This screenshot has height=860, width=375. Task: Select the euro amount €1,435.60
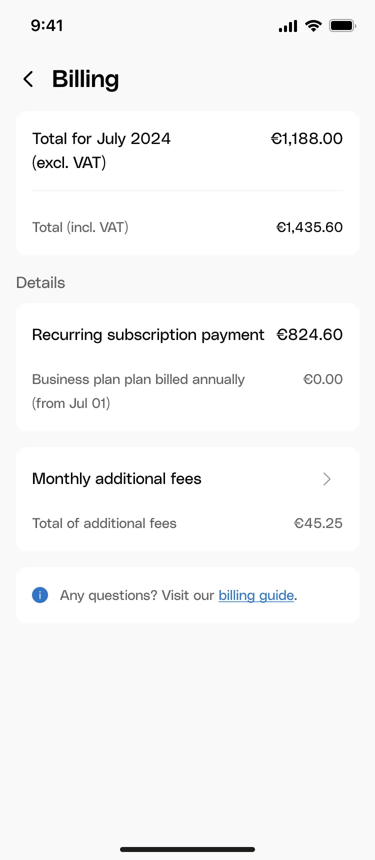(x=309, y=227)
